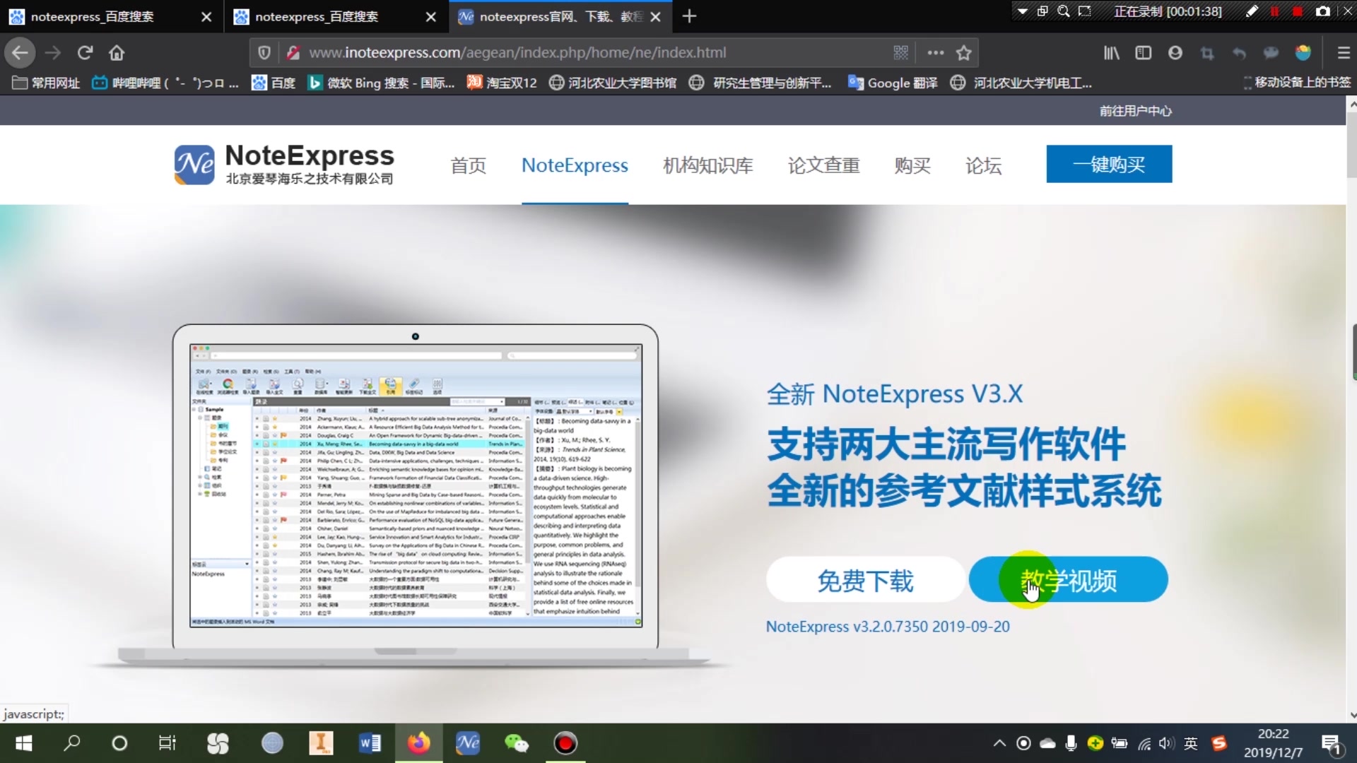
Task: Open the 首页 navigation item
Action: tap(469, 165)
